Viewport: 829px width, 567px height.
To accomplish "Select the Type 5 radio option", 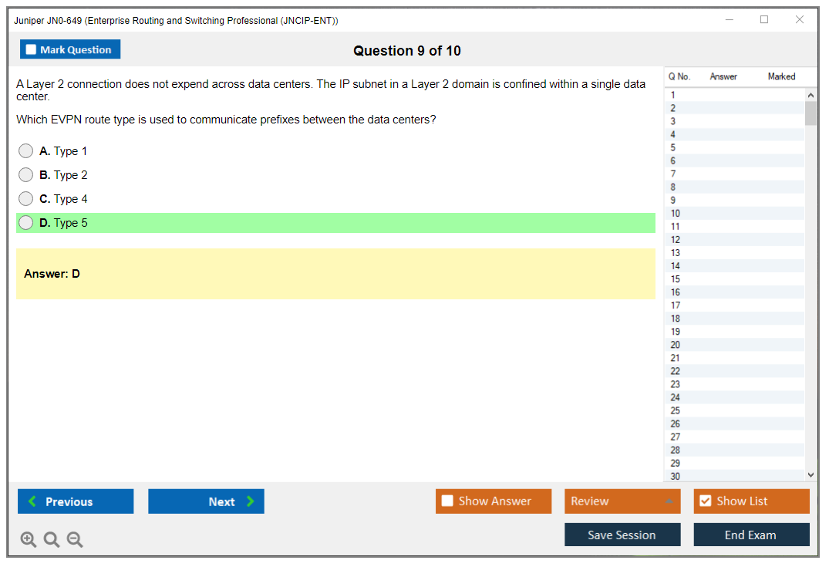I will click(26, 223).
